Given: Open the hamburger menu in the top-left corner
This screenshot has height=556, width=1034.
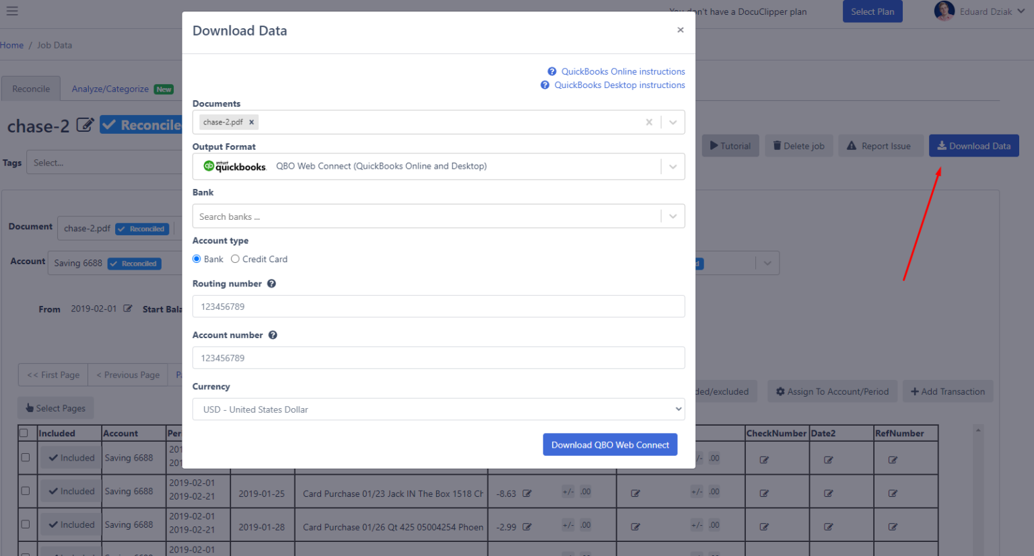Looking at the screenshot, I should [12, 11].
